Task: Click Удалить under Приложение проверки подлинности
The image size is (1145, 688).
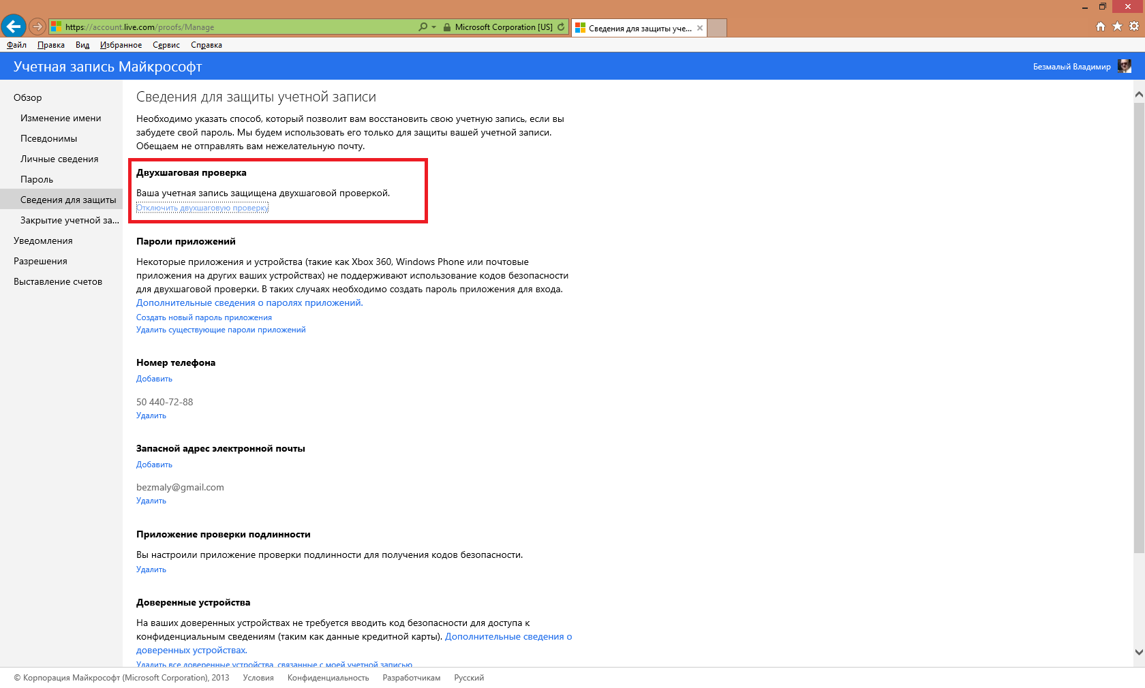Action: click(151, 569)
